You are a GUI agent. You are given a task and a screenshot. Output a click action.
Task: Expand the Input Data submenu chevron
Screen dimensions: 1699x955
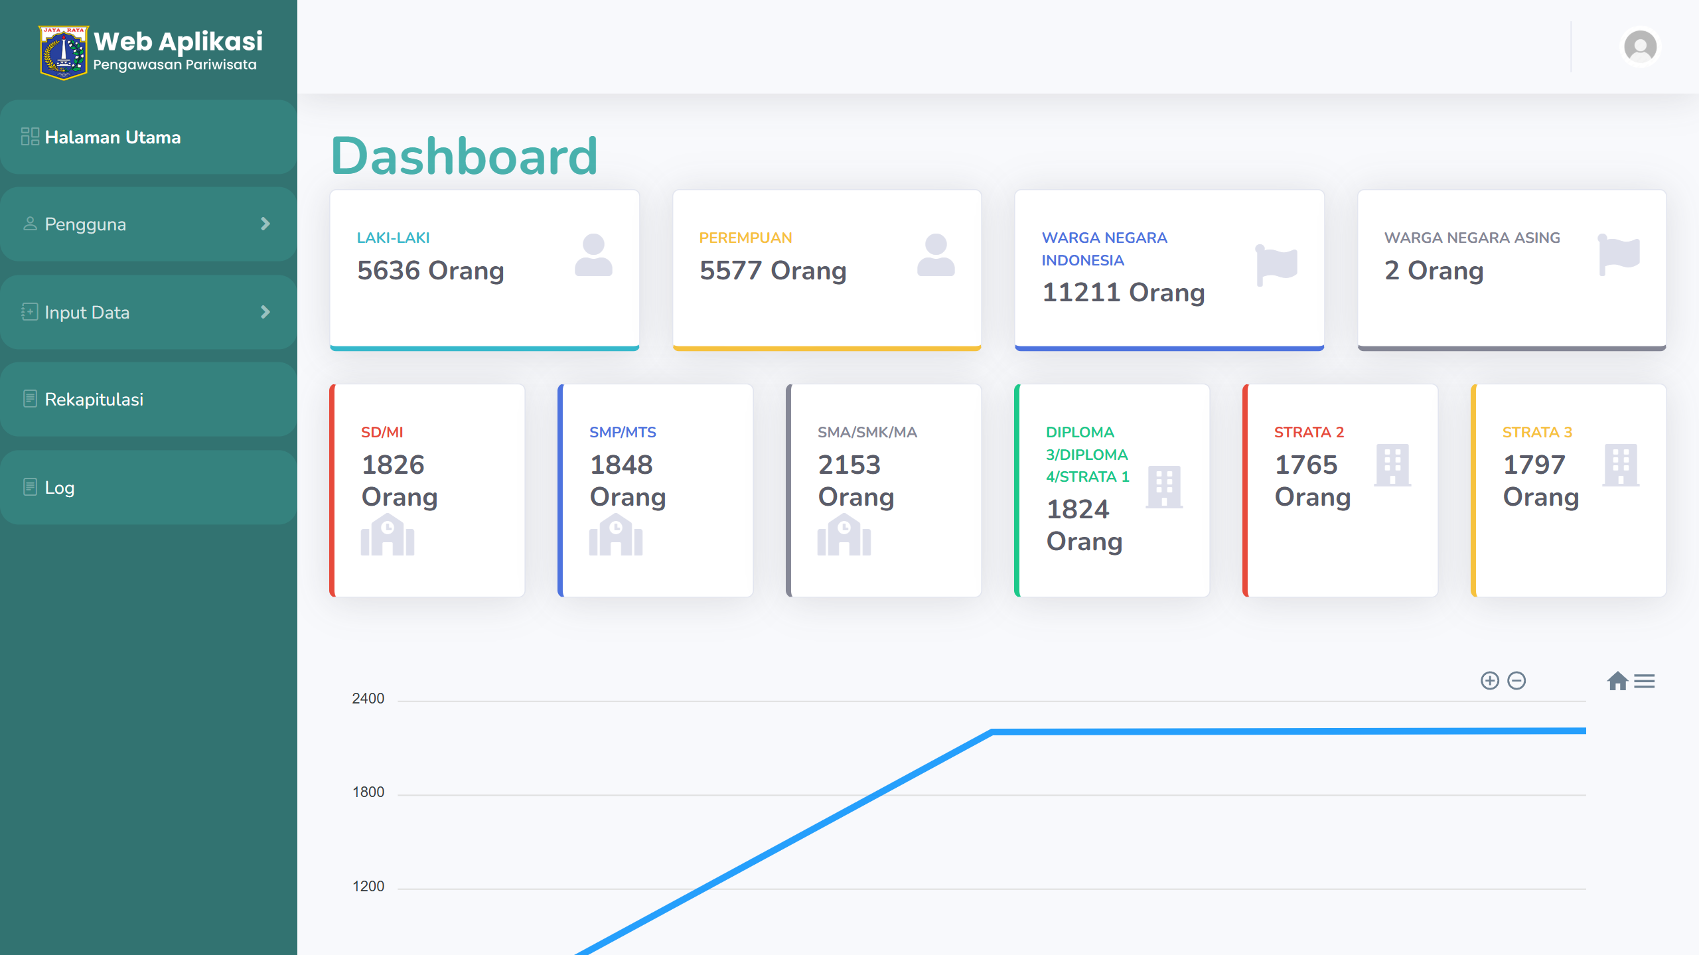[265, 312]
